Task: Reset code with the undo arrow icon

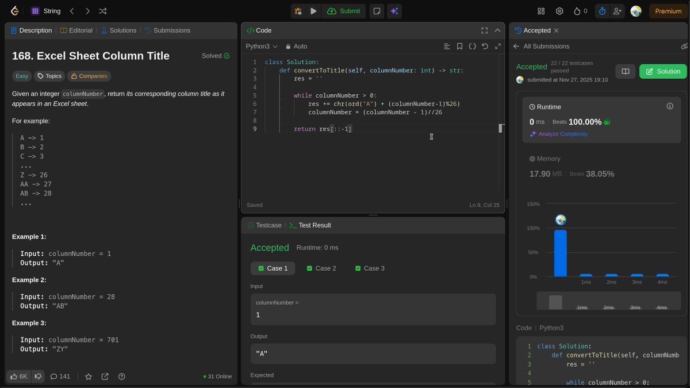Action: pyautogui.click(x=485, y=46)
